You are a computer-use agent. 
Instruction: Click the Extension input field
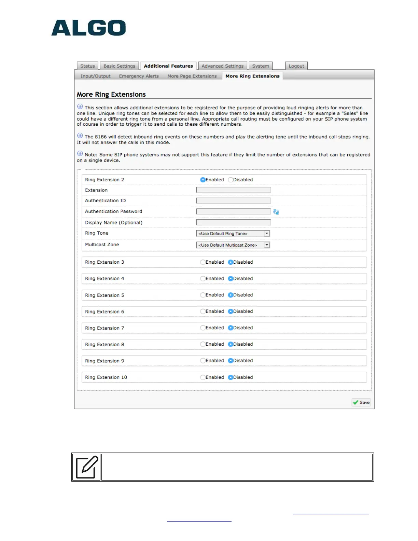(x=234, y=190)
